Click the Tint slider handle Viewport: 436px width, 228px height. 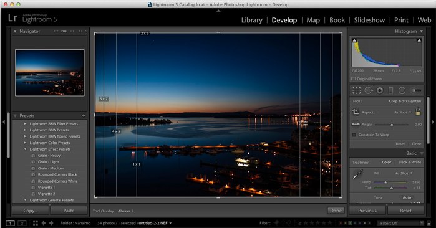point(392,188)
